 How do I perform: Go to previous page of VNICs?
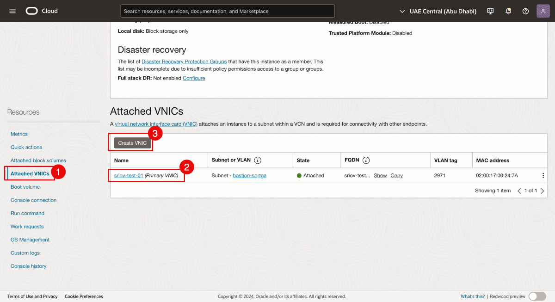tap(520, 190)
